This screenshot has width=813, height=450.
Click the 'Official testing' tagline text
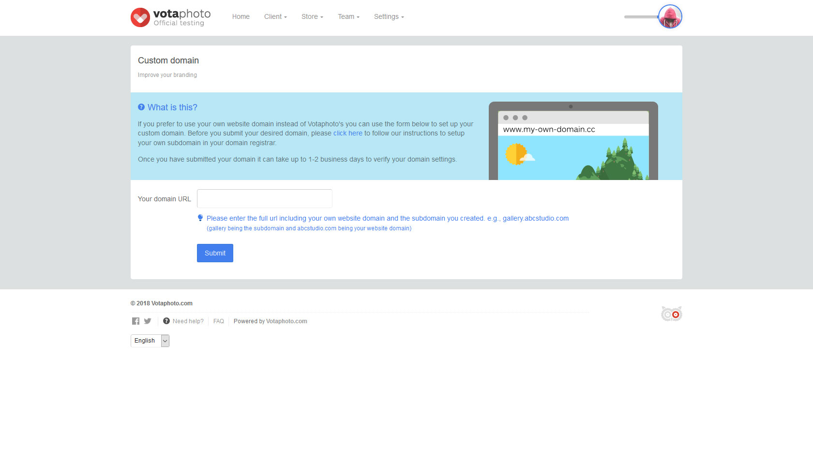coord(179,23)
